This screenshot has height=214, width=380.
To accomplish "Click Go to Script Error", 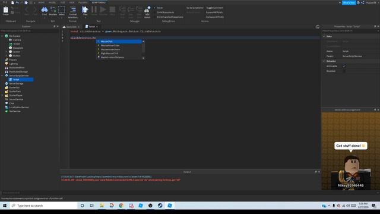I will 195,8.
